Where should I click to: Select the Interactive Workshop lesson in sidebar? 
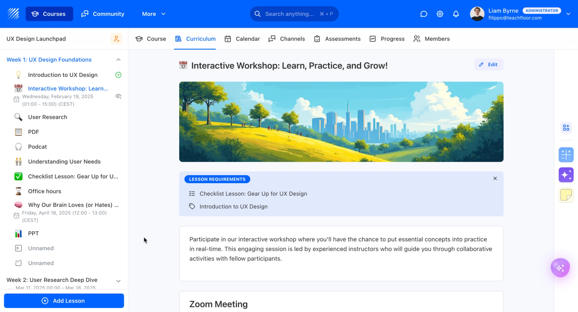(68, 88)
